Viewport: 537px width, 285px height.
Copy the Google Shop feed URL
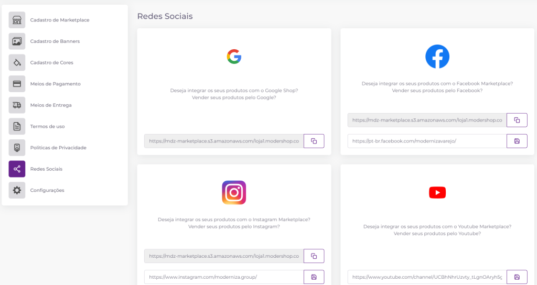coord(314,141)
